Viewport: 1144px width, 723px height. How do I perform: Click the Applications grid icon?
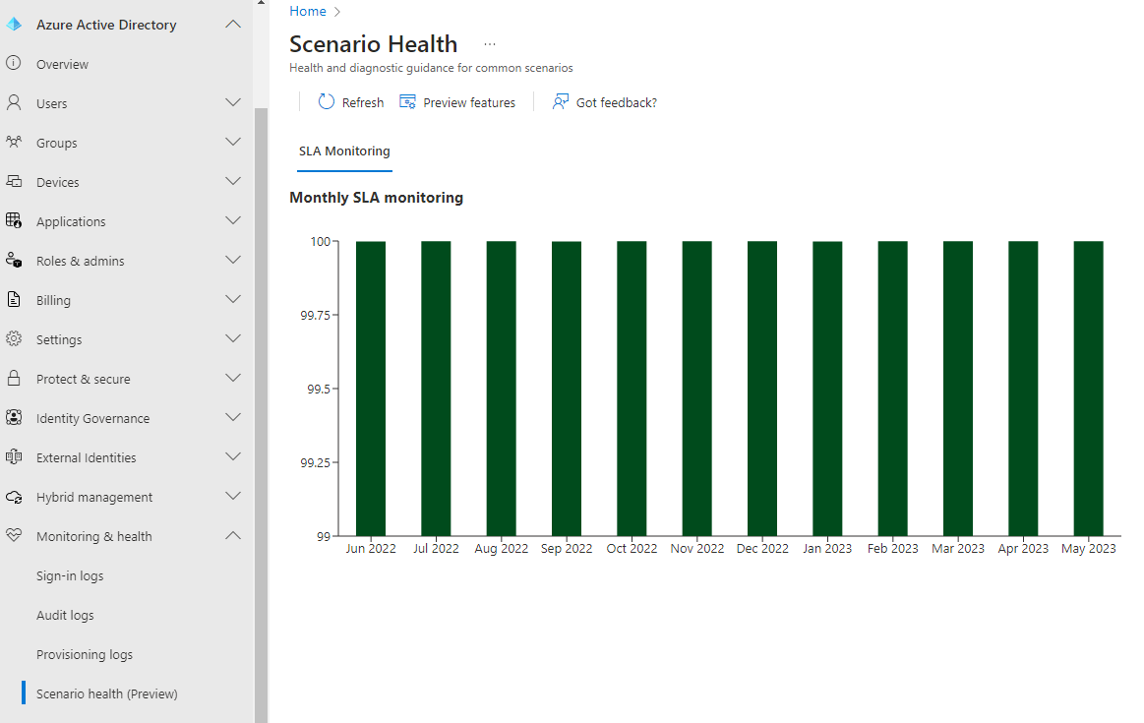pyautogui.click(x=13, y=220)
